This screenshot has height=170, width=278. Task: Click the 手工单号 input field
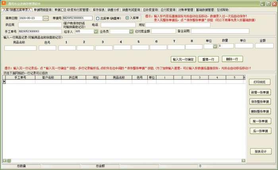click(x=40, y=31)
